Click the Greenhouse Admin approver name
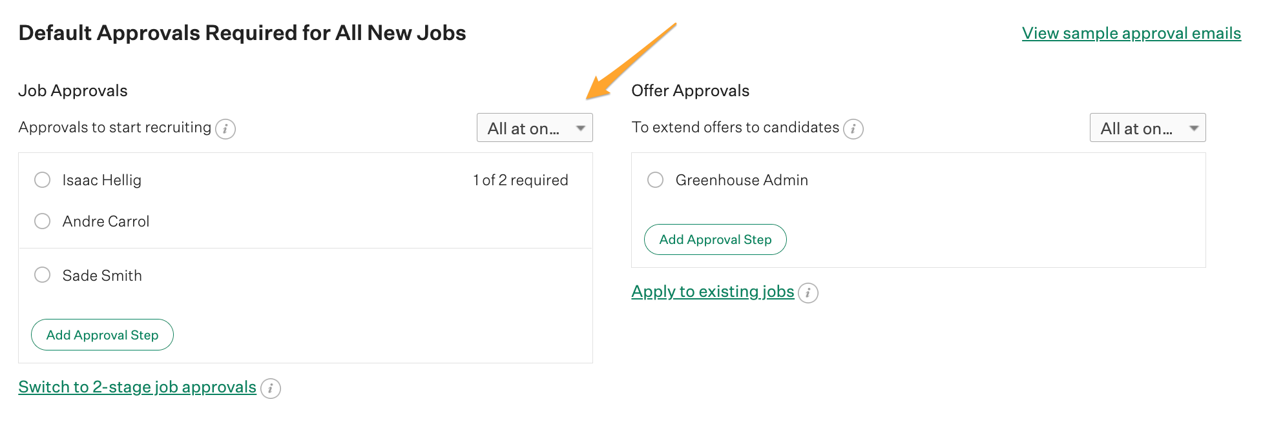 (742, 181)
